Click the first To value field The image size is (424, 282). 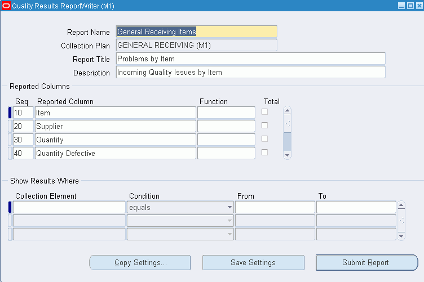(356, 207)
